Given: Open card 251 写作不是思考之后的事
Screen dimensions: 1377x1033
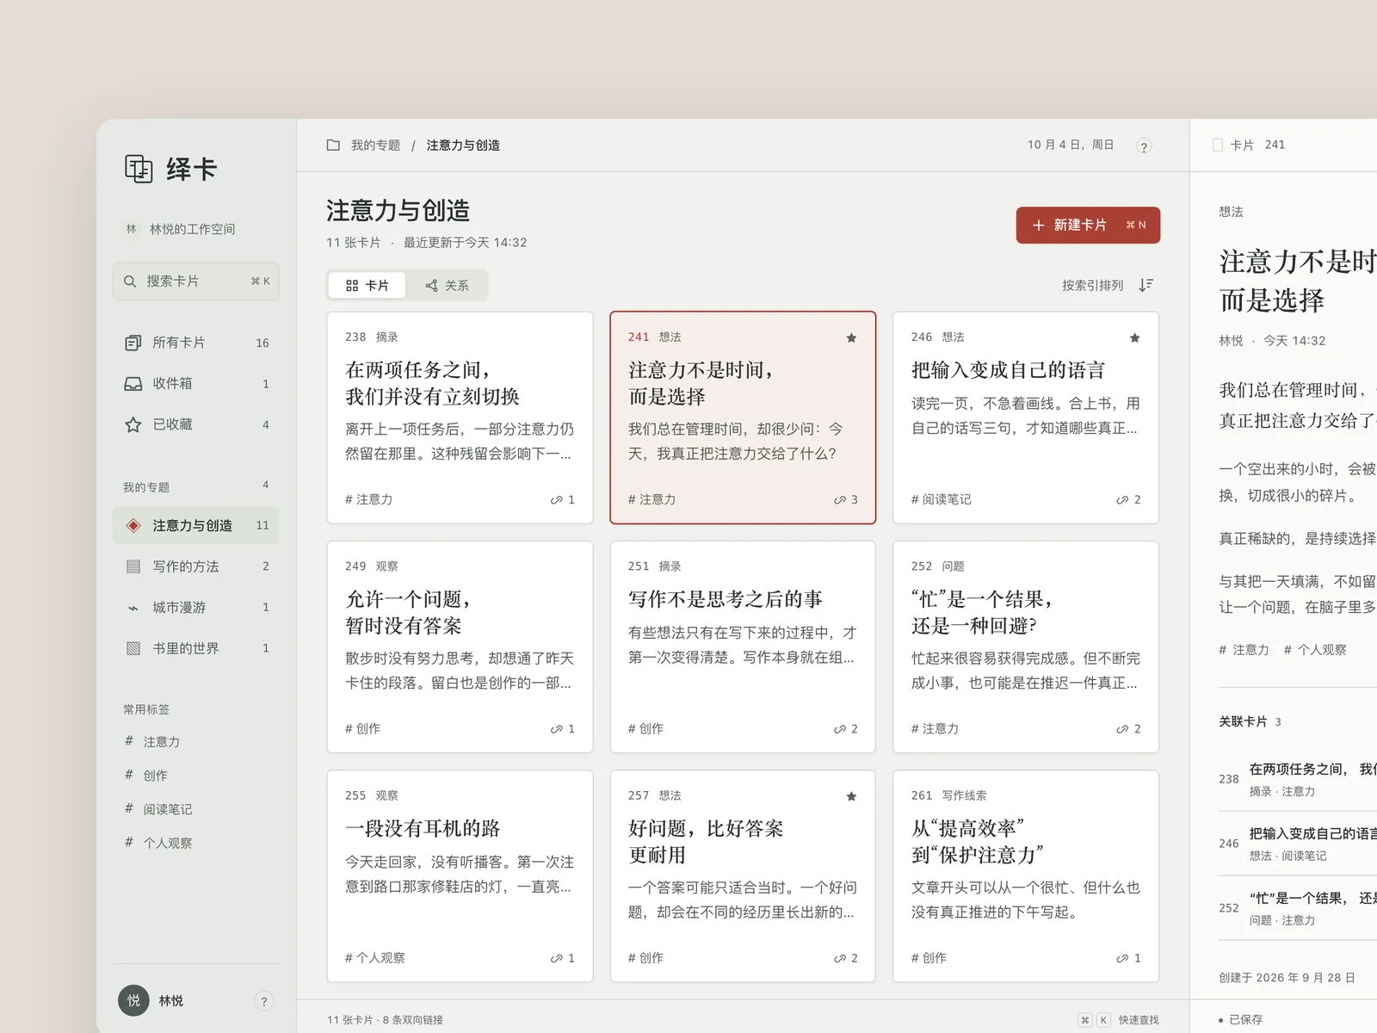Looking at the screenshot, I should 743,646.
